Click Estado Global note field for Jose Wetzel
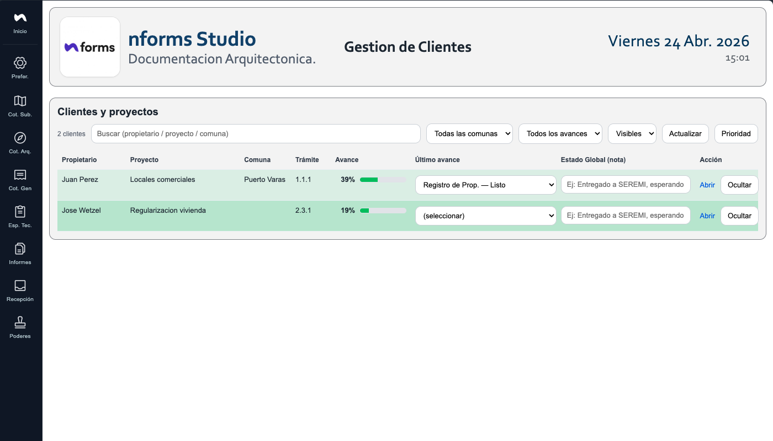The height and width of the screenshot is (441, 773). [626, 216]
